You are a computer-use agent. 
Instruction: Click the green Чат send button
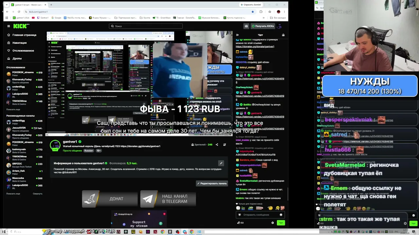click(281, 223)
